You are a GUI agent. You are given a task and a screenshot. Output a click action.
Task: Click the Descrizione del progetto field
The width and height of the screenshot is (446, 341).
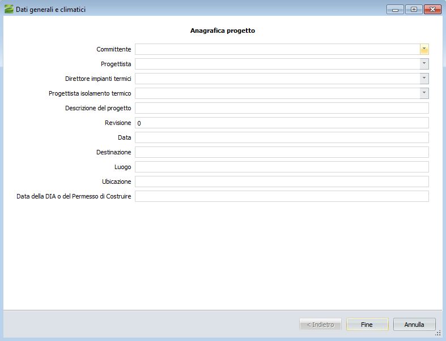click(x=282, y=108)
